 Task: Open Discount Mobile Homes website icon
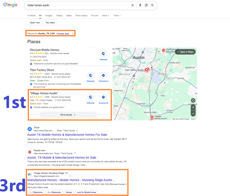(103, 53)
